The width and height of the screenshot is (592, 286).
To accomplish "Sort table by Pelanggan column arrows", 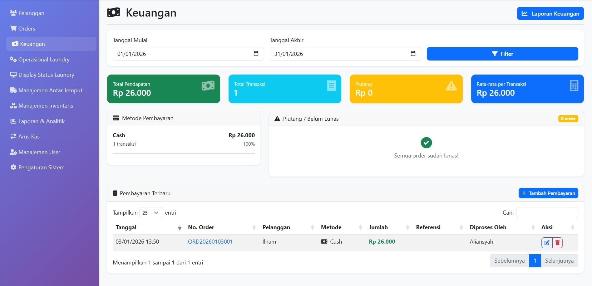I will [x=313, y=228].
